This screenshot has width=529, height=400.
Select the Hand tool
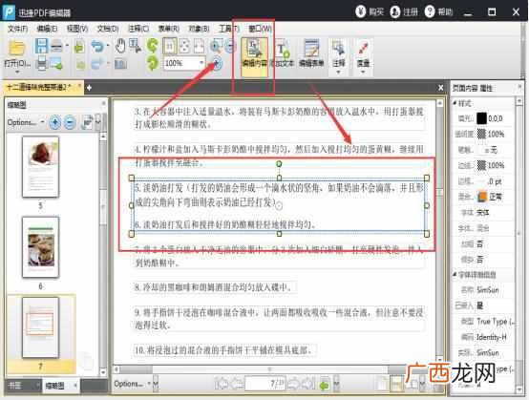120,46
